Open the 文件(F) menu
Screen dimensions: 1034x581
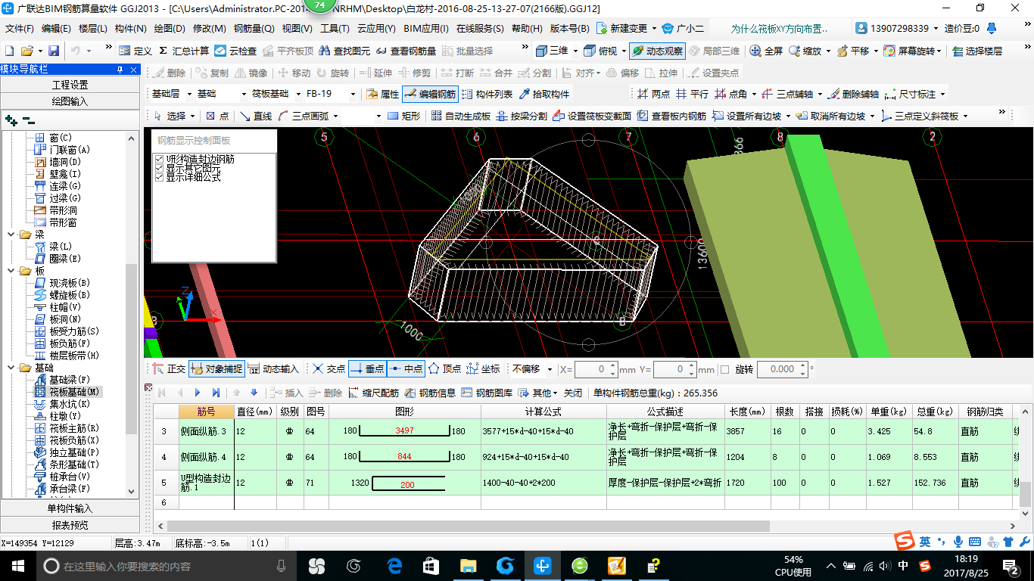20,29
